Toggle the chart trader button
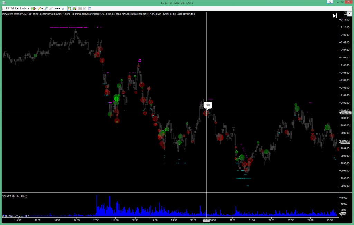 pyautogui.click(x=69, y=8)
